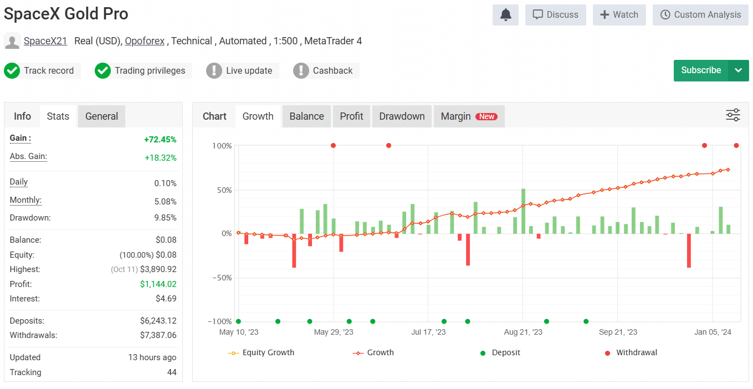The width and height of the screenshot is (753, 389).
Task: Toggle the Deposit legend markers
Action: tap(500, 352)
